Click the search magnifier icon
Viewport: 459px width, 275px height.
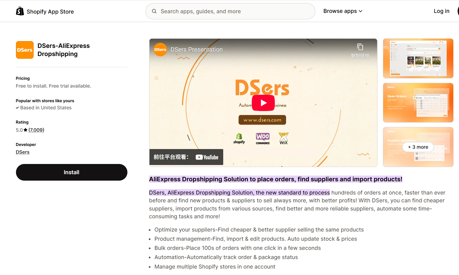point(154,11)
